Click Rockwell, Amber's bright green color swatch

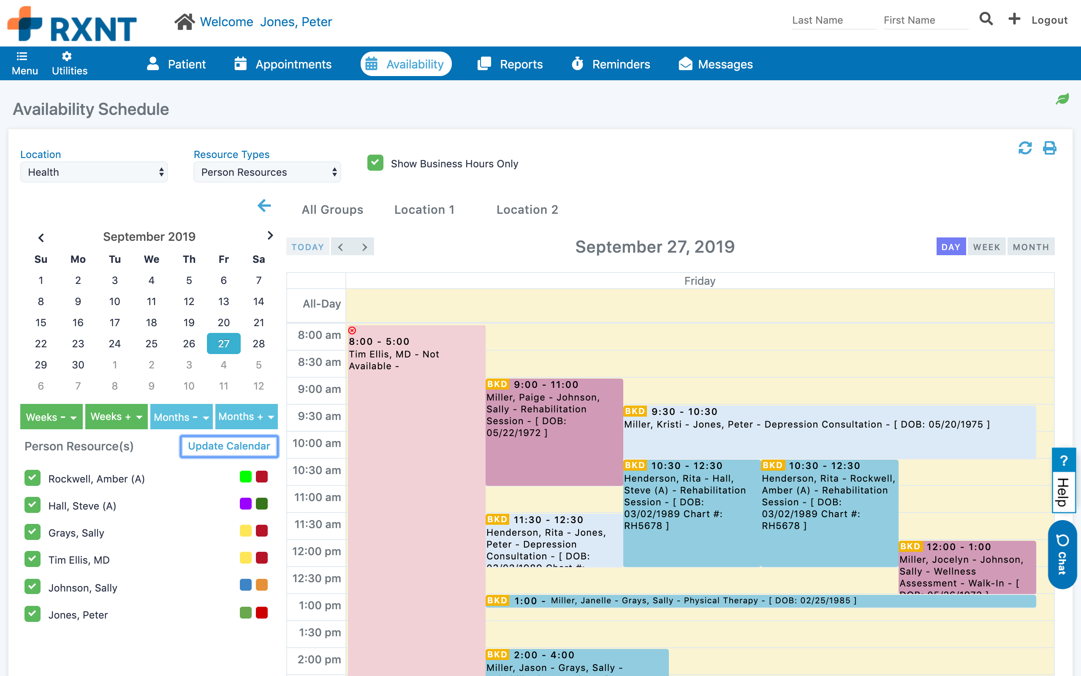(245, 477)
